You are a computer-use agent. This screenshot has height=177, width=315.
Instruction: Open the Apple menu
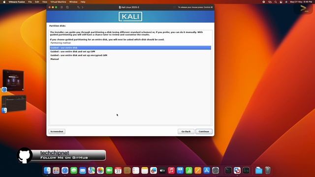tap(4, 2)
